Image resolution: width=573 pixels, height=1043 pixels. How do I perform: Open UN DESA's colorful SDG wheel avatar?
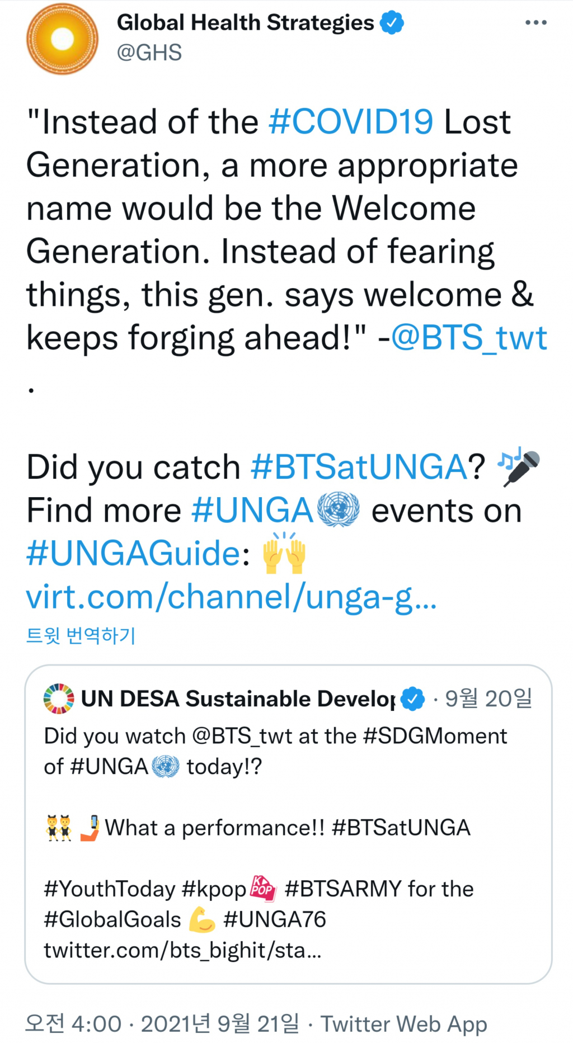pyautogui.click(x=59, y=699)
